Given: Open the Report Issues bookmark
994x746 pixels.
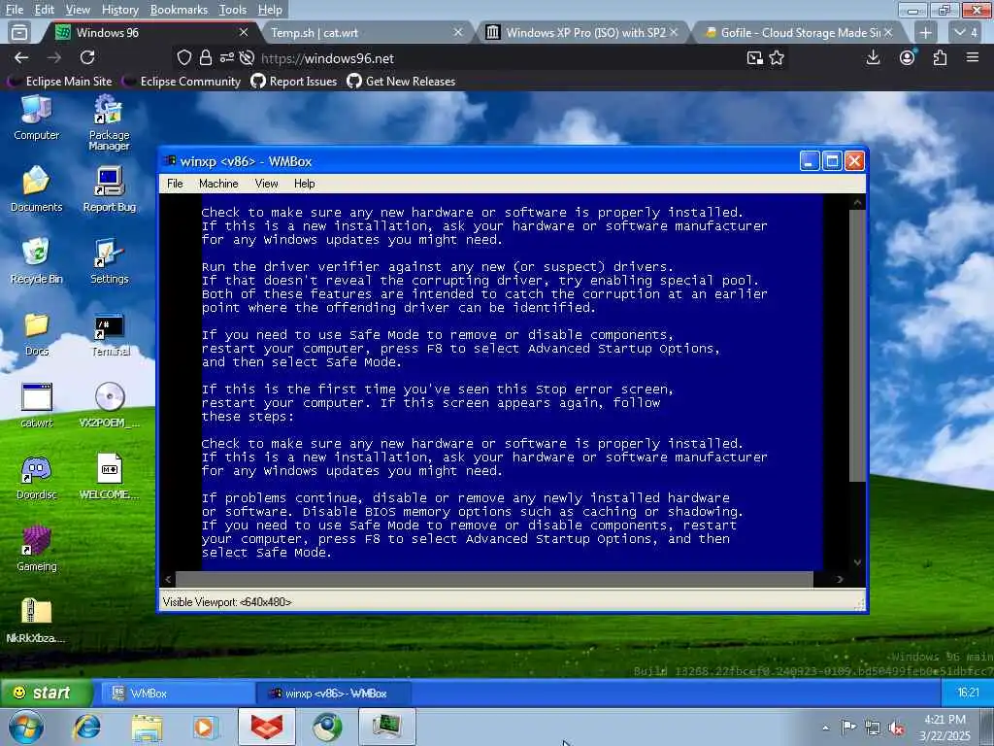Looking at the screenshot, I should click(294, 82).
